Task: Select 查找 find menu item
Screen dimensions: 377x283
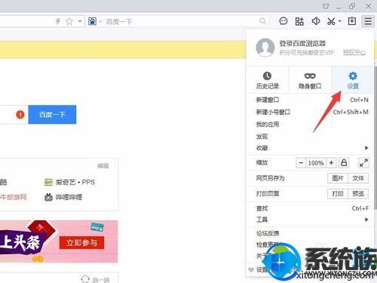Action: [x=310, y=208]
